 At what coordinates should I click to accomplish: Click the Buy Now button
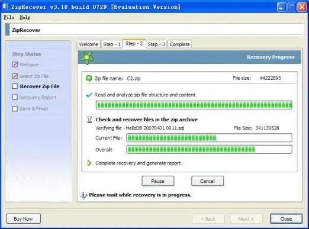[x=23, y=218]
